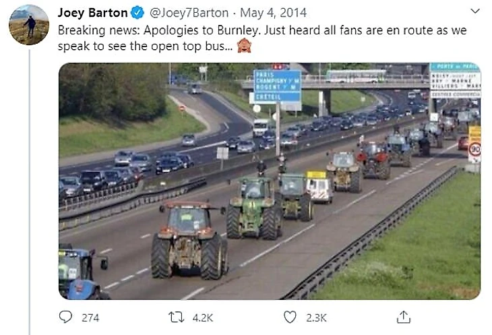Open the share tweet icon
Image resolution: width=492 pixels, height=335 pixels.
[404, 317]
